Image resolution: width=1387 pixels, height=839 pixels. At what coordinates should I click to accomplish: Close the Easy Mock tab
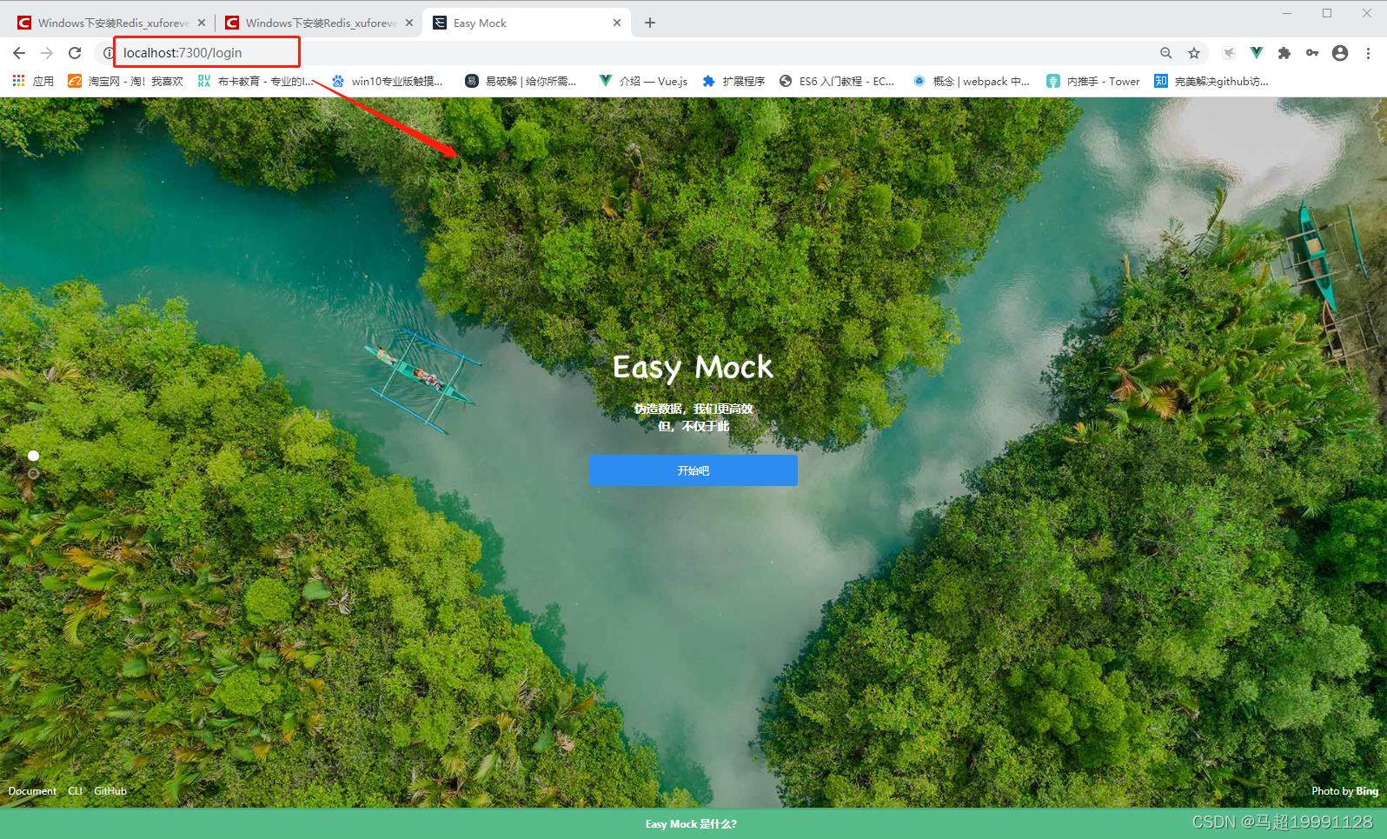pos(617,23)
